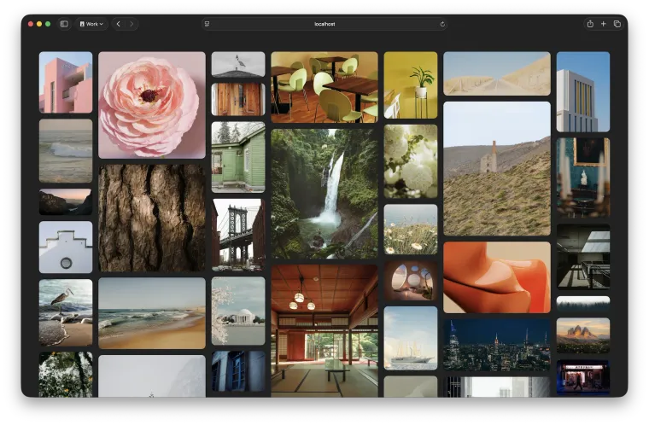
Task: Open the Work profile dropdown
Action: [x=91, y=24]
